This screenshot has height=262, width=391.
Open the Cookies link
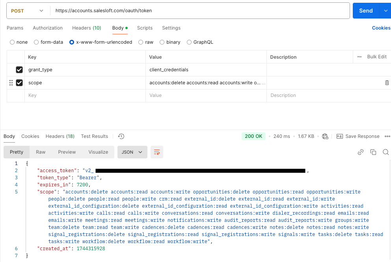[x=381, y=28]
